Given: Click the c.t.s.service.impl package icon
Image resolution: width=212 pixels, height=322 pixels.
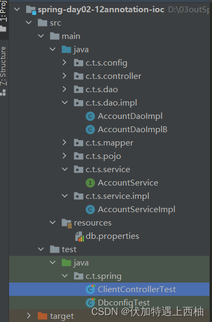Looking at the screenshot, I should (x=79, y=196).
